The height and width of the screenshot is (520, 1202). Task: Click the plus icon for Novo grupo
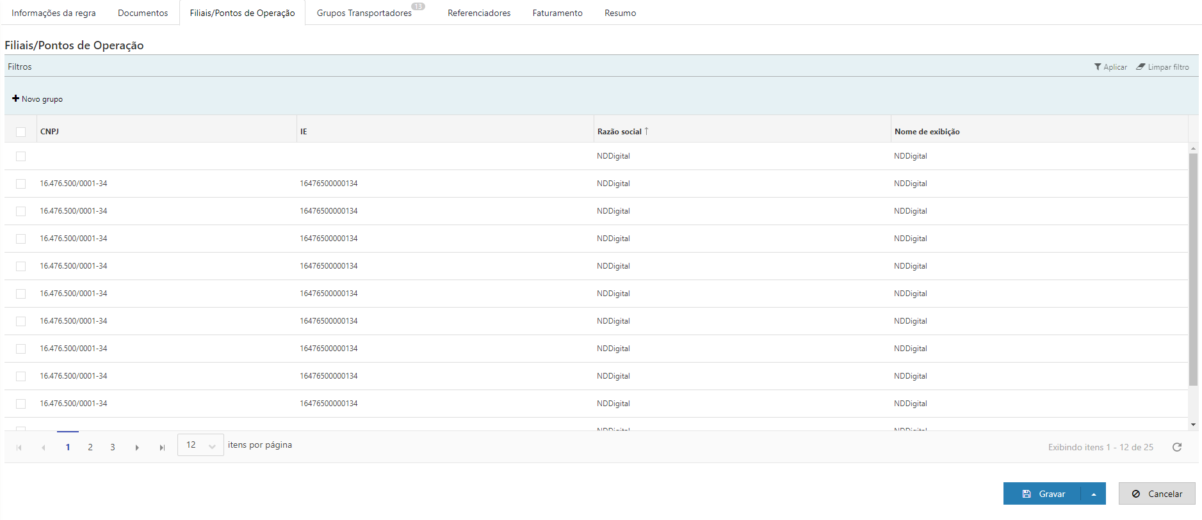[x=15, y=98]
